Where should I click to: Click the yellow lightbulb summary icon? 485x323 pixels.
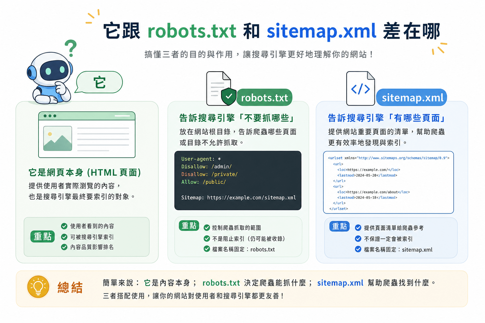pyautogui.click(x=38, y=287)
